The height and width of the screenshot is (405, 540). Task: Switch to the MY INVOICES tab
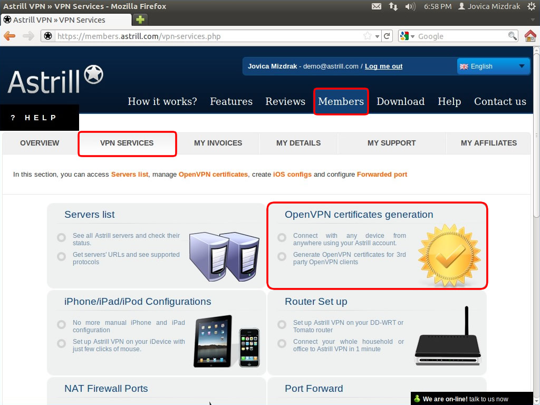tap(218, 143)
